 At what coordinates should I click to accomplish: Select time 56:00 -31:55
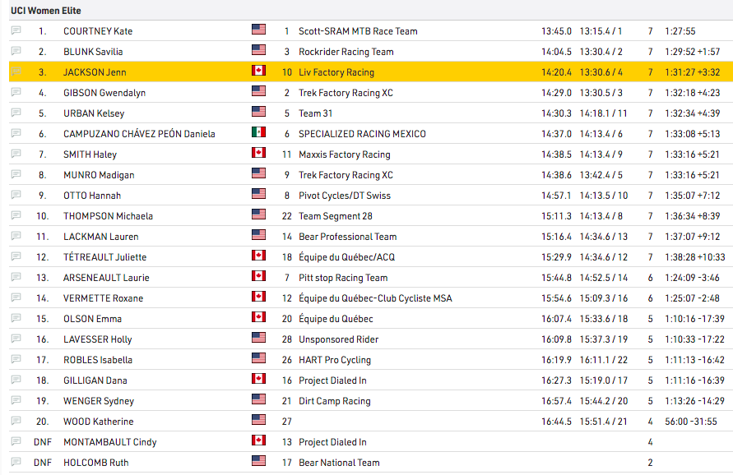(691, 422)
